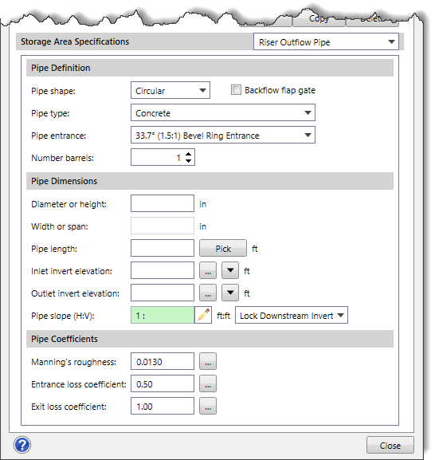Click the Close button
435x460 pixels.
pos(390,446)
